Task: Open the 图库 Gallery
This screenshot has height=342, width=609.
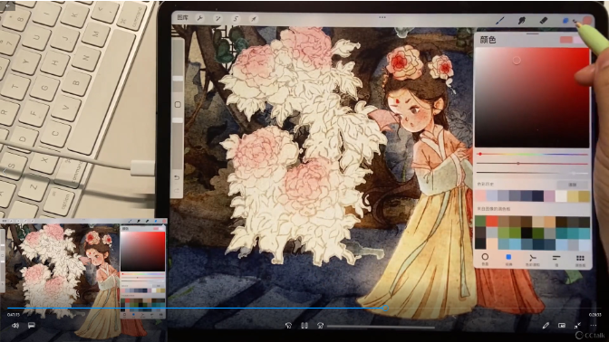Action: tap(182, 17)
